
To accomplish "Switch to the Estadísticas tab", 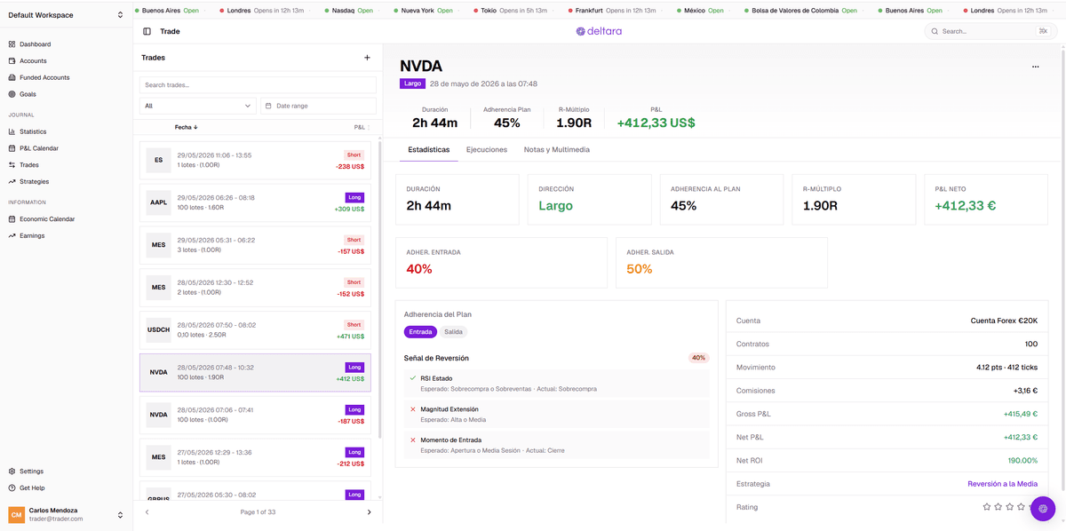I will click(x=429, y=149).
